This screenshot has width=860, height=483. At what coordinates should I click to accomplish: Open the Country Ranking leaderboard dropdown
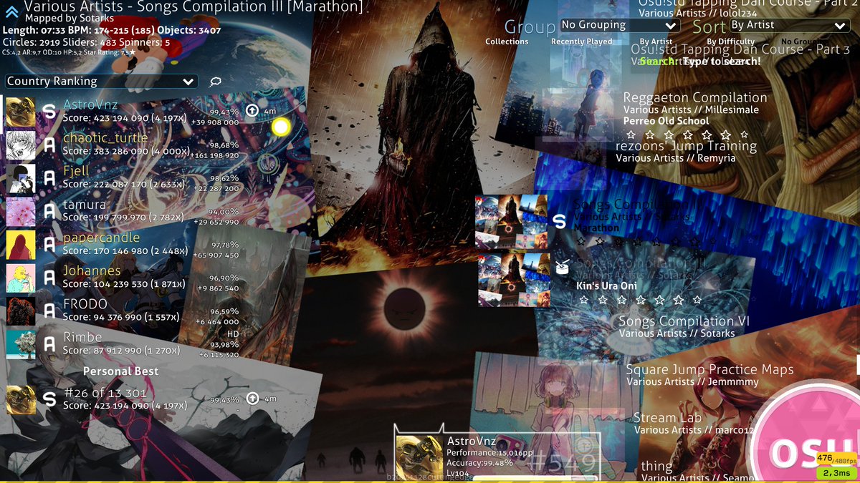pos(101,81)
